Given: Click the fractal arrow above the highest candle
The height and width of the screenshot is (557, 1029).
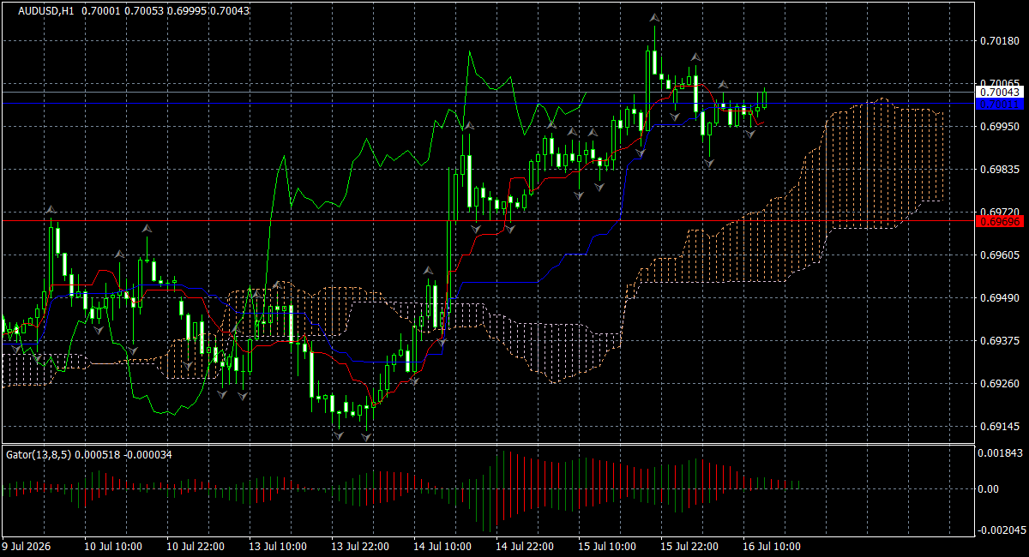Looking at the screenshot, I should pos(654,17).
